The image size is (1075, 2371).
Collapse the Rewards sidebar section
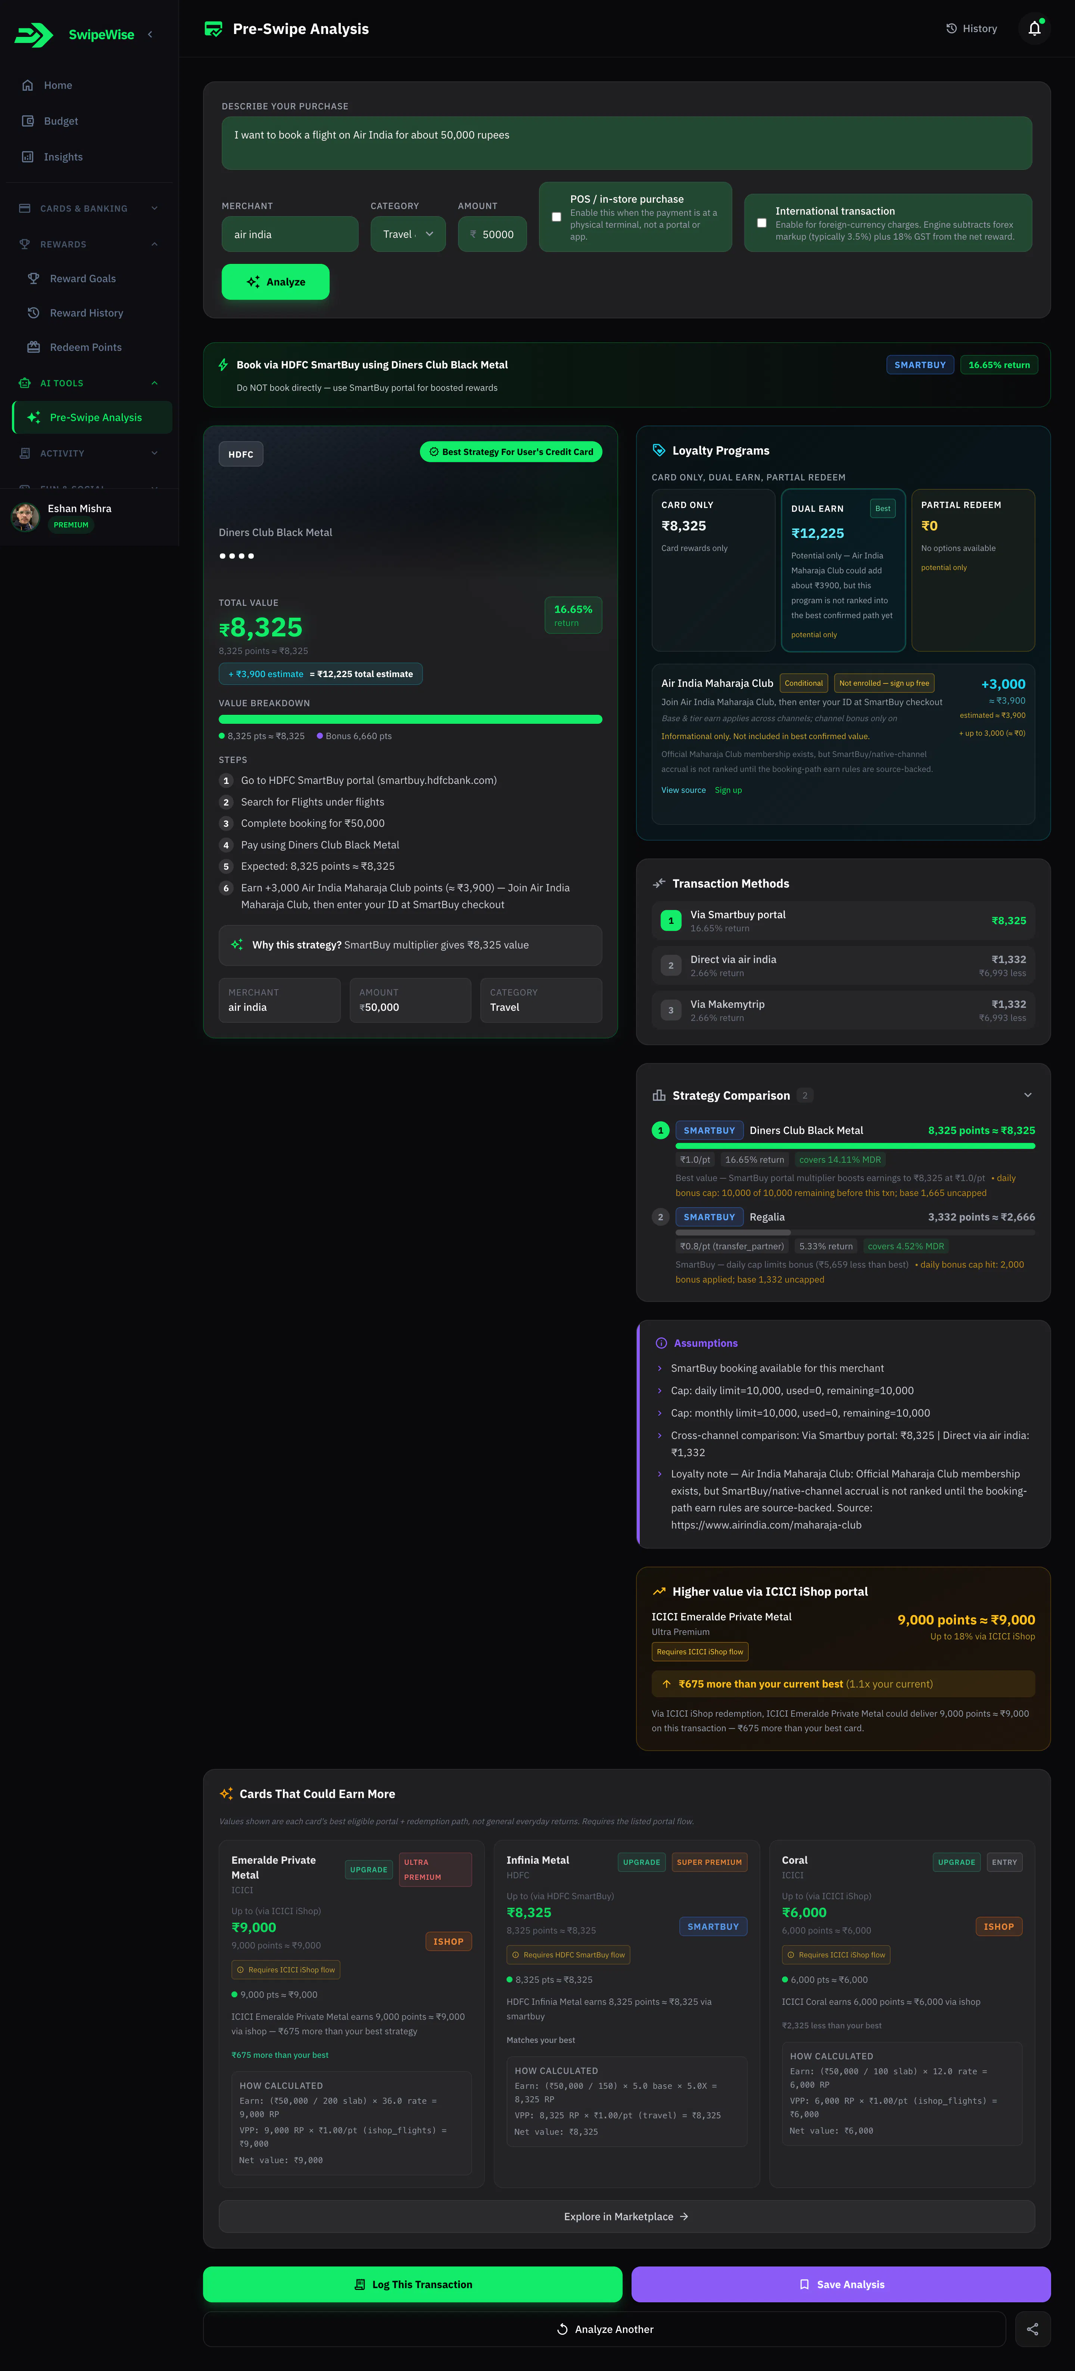(x=89, y=245)
